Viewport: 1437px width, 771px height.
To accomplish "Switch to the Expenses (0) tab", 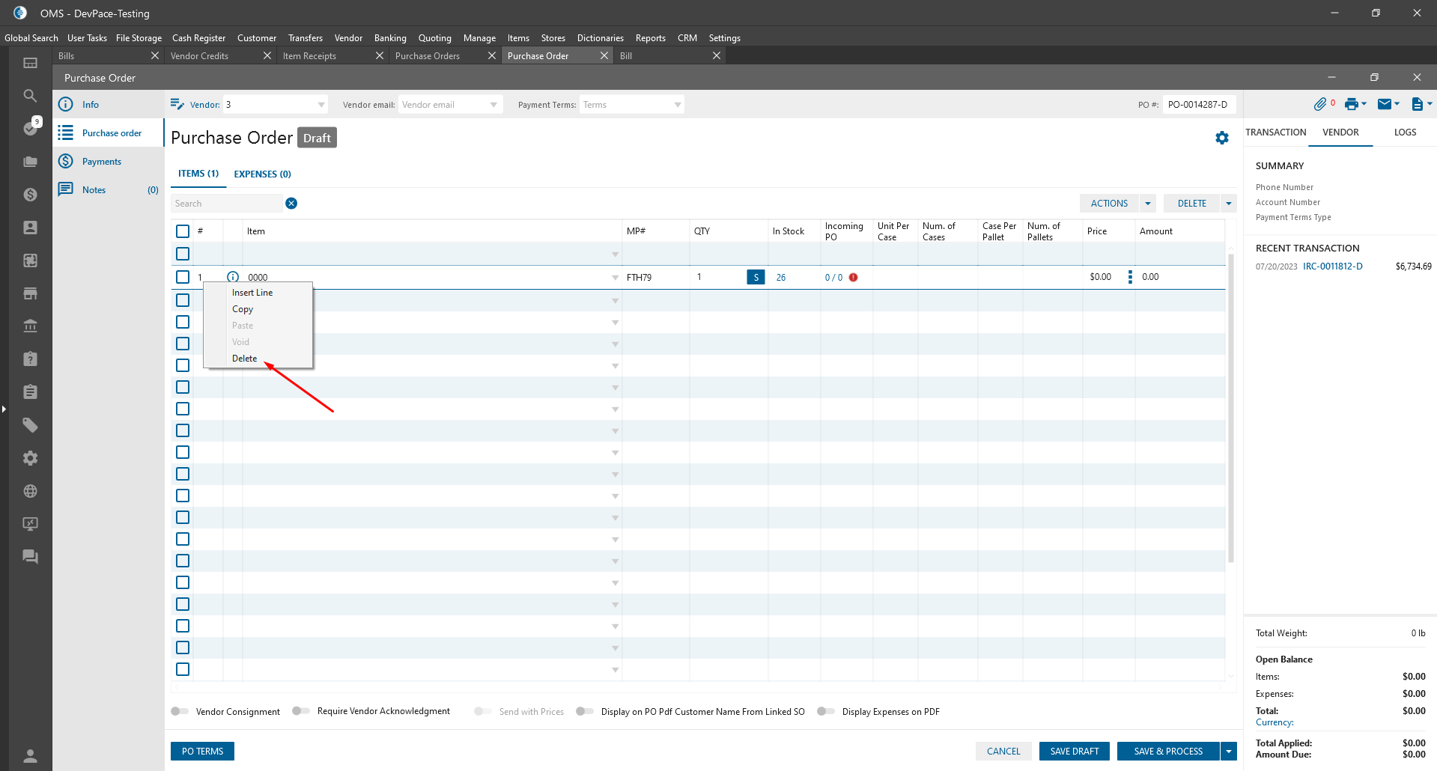I will pos(262,174).
